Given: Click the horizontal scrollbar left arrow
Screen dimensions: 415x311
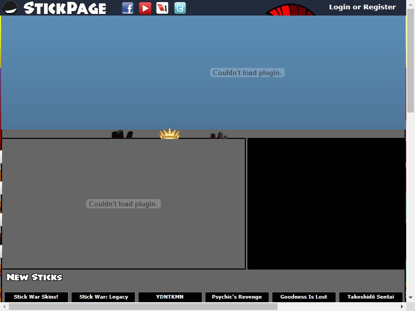Looking at the screenshot, I should tap(4, 306).
